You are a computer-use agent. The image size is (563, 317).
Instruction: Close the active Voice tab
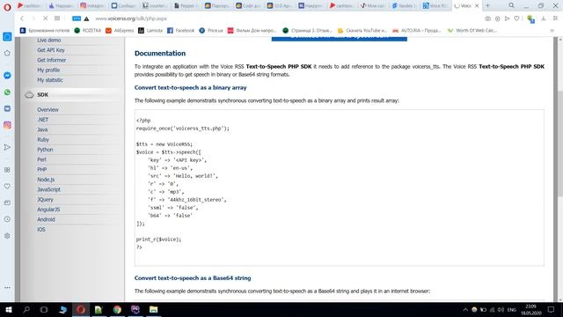pos(477,6)
